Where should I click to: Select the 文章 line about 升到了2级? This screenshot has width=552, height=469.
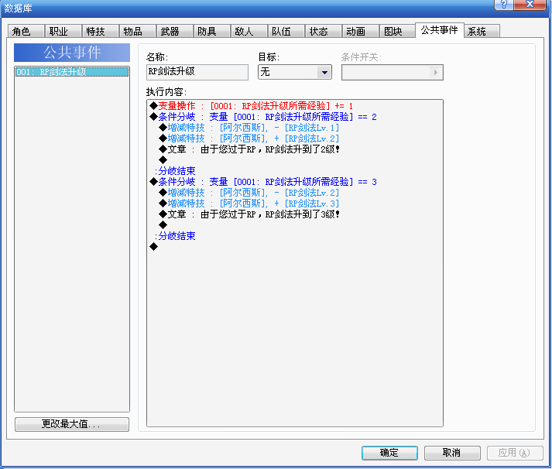tap(249, 149)
